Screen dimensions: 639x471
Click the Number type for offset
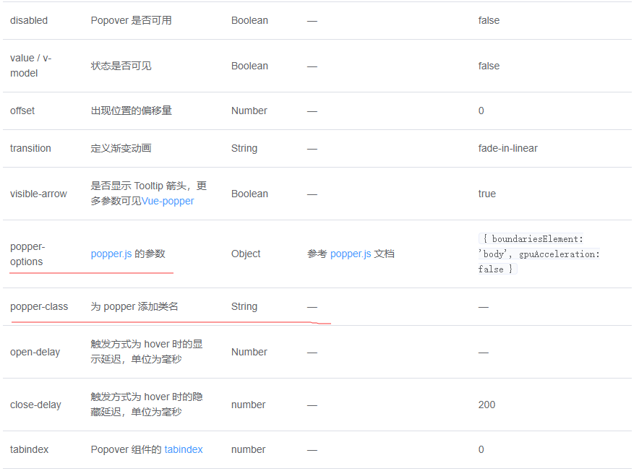click(249, 111)
